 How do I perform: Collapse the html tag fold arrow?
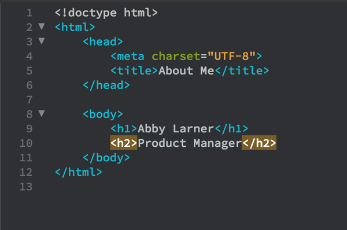coord(42,27)
